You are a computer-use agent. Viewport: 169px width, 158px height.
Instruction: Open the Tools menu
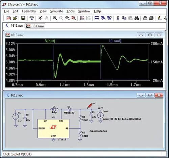[71, 11]
